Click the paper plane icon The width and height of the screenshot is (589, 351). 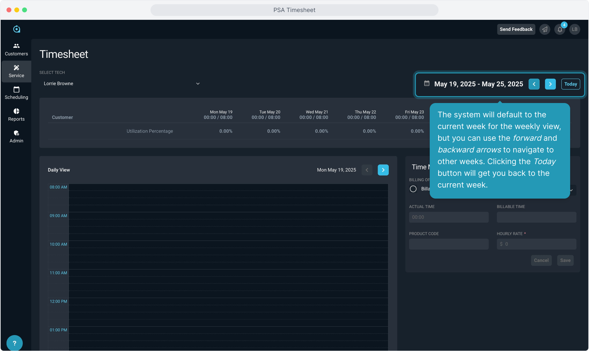tap(545, 29)
